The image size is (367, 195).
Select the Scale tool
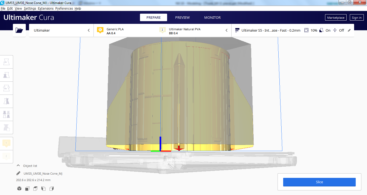coord(6,75)
